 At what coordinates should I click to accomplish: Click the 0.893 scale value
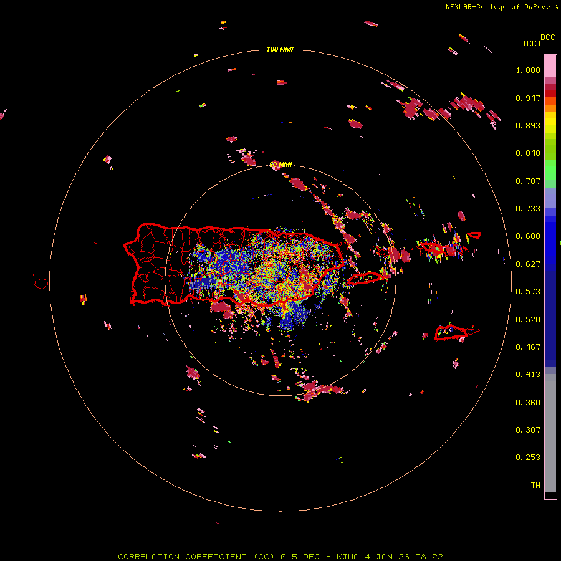528,125
